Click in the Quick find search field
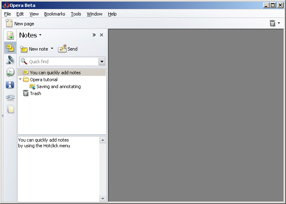286x204 pixels. tap(61, 62)
